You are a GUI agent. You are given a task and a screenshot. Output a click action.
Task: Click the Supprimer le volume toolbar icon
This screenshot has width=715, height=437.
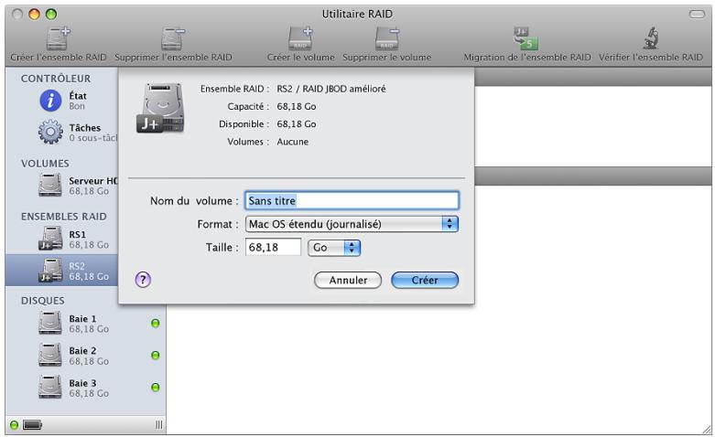click(387, 38)
